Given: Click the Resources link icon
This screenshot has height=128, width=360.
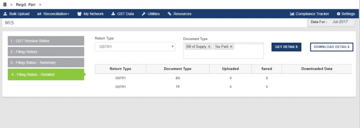Looking at the screenshot, I should tap(169, 14).
